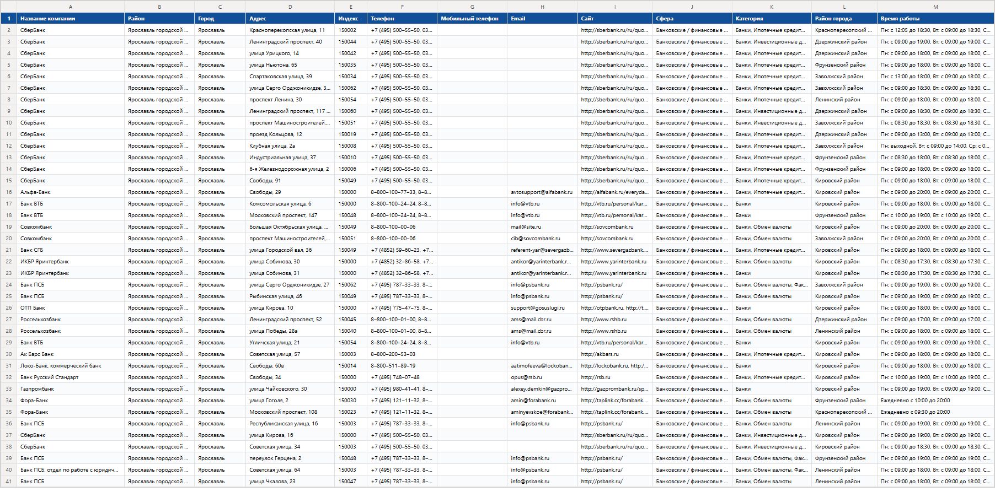
Task: Select the 'Альфа-Банк' company cell
Action: click(x=71, y=192)
